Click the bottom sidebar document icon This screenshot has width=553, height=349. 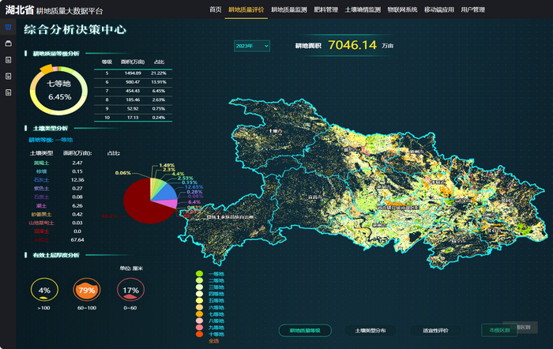[8, 92]
